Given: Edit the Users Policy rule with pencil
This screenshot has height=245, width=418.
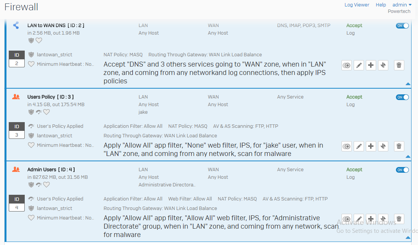Looking at the screenshot, I should click(x=359, y=146).
